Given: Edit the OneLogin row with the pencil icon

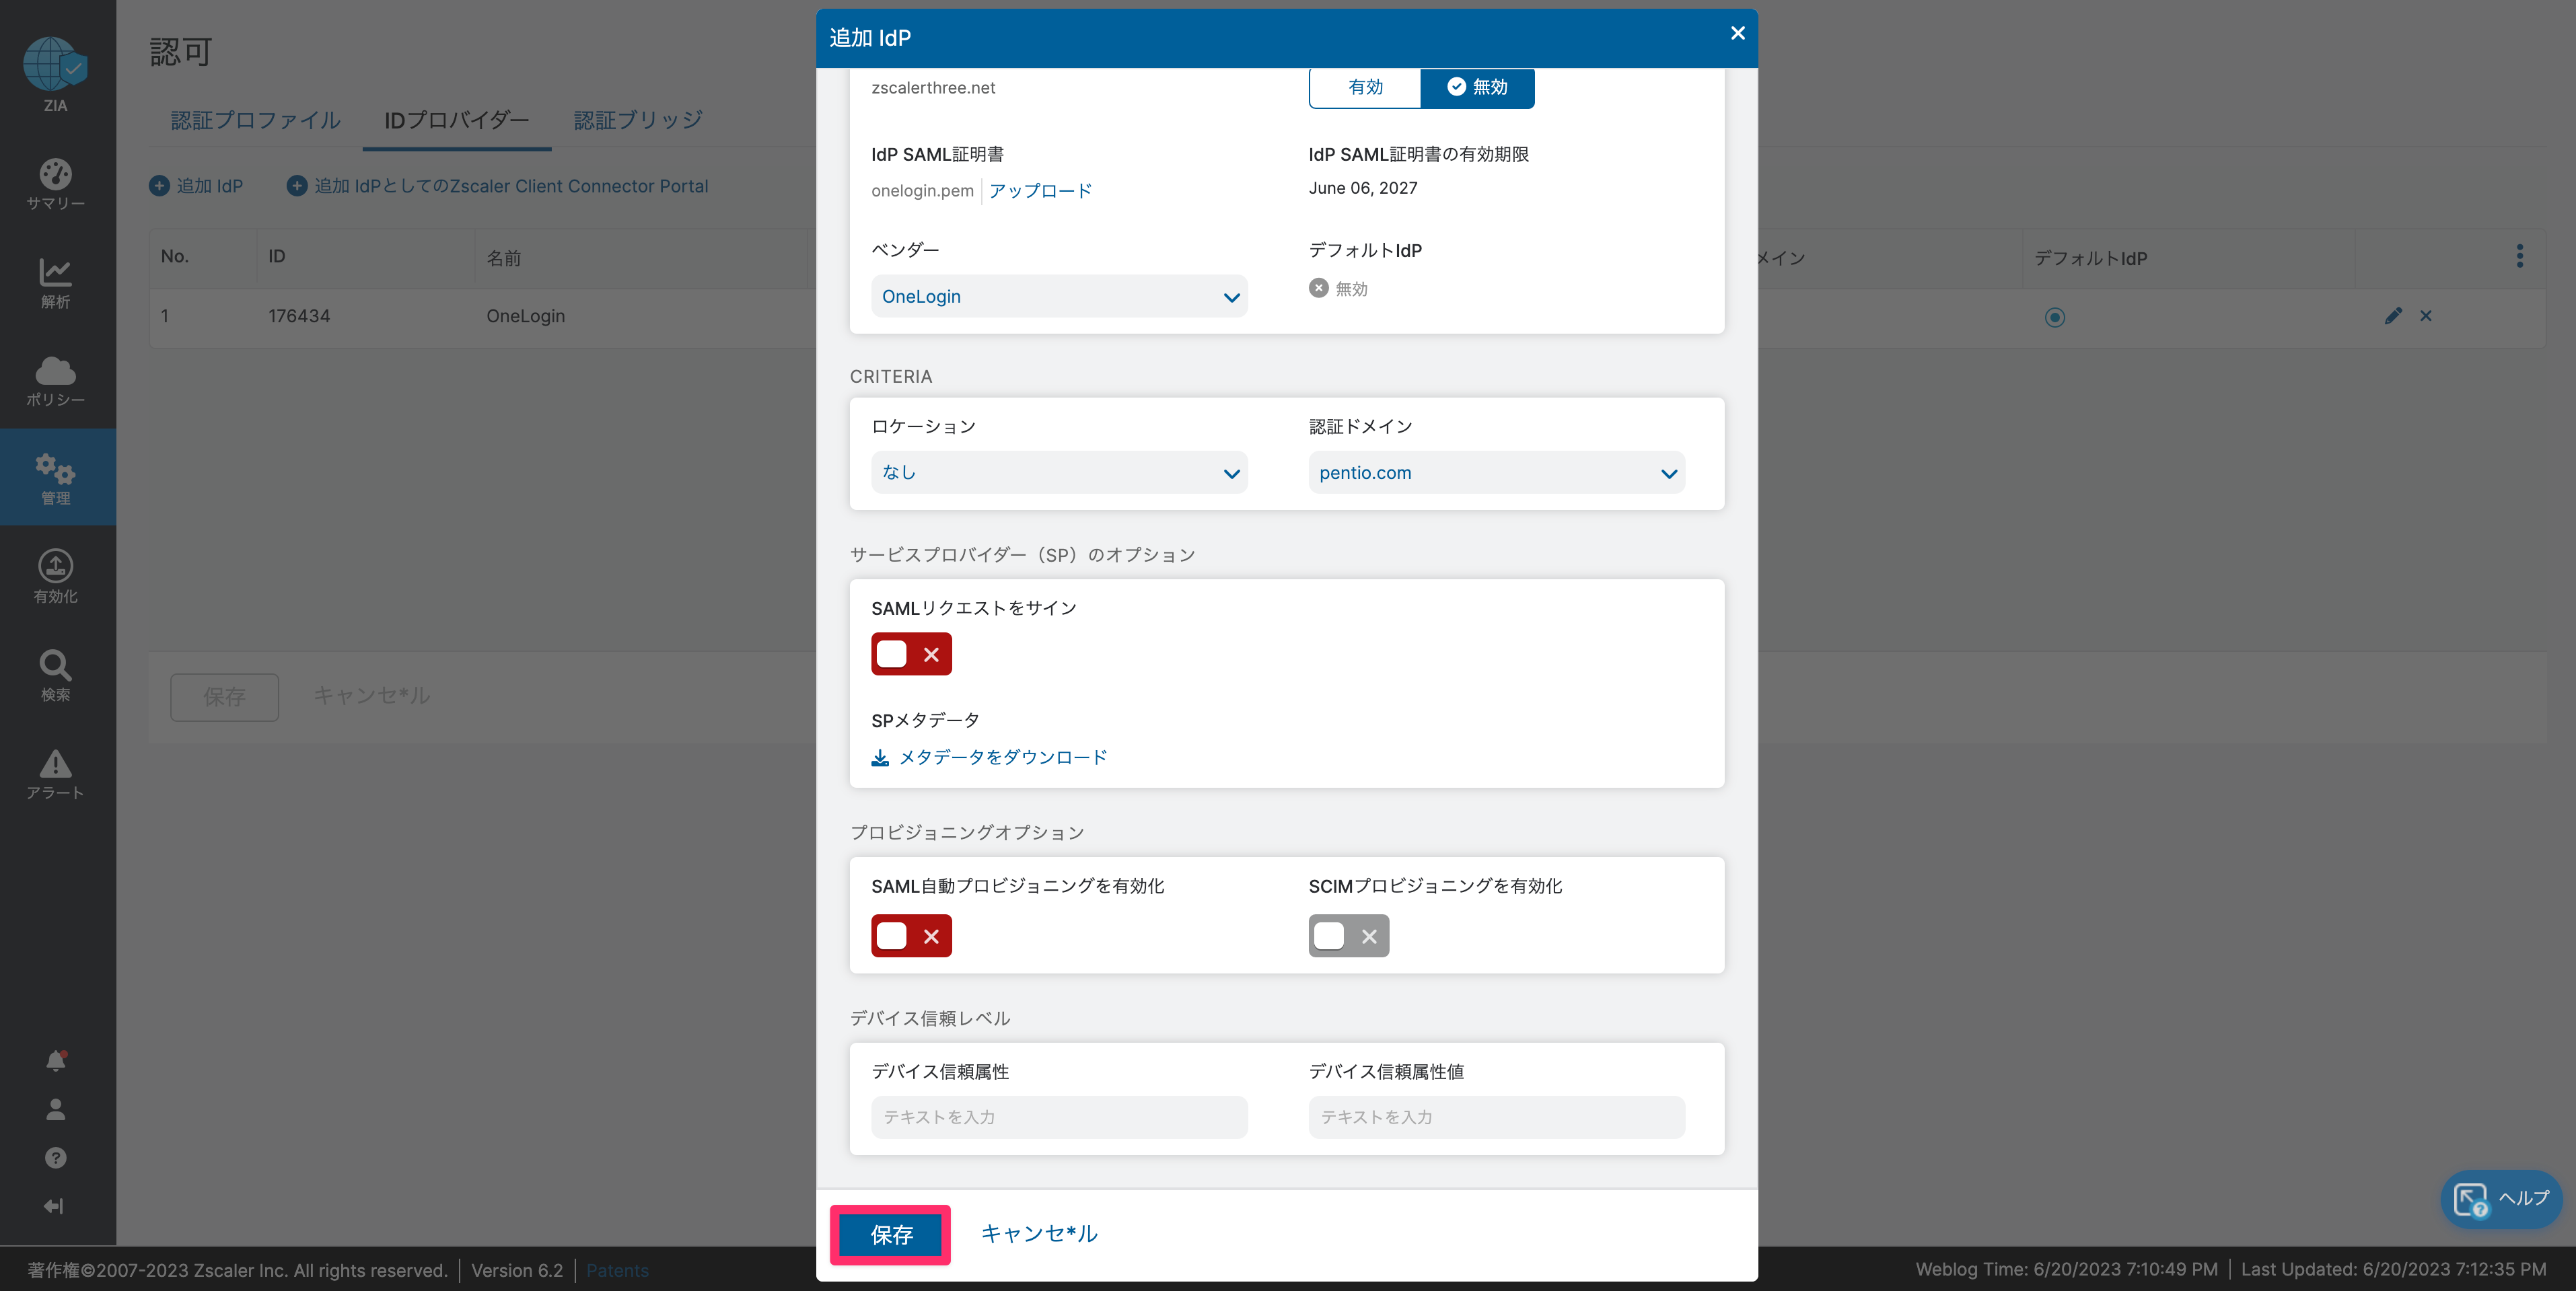Looking at the screenshot, I should (2393, 316).
